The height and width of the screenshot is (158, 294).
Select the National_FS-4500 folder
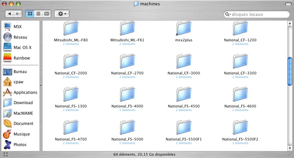(184, 94)
